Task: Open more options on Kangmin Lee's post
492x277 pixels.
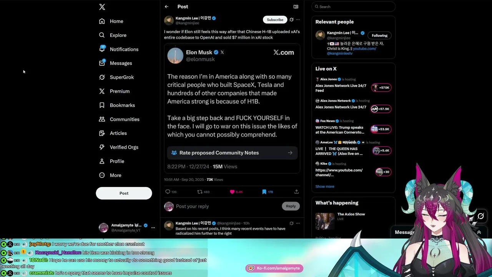Action: [x=298, y=20]
